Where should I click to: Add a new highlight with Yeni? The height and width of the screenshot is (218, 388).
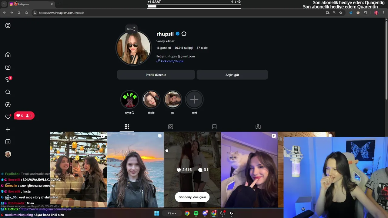point(194,99)
